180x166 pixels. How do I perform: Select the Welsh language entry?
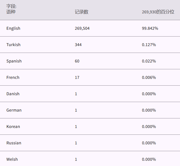pyautogui.click(x=12, y=159)
